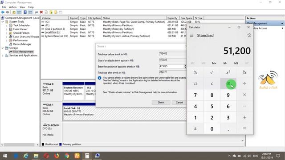Click the reciprocal 1/x key

click(244, 72)
